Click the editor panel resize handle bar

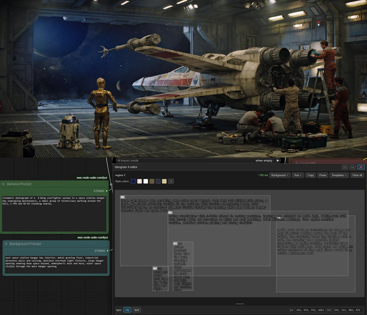pyautogui.click(x=240, y=304)
